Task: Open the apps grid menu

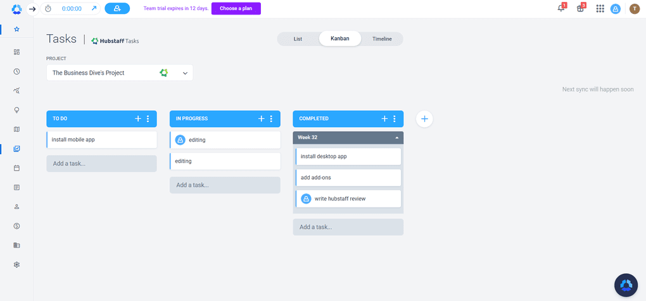Action: (x=600, y=9)
